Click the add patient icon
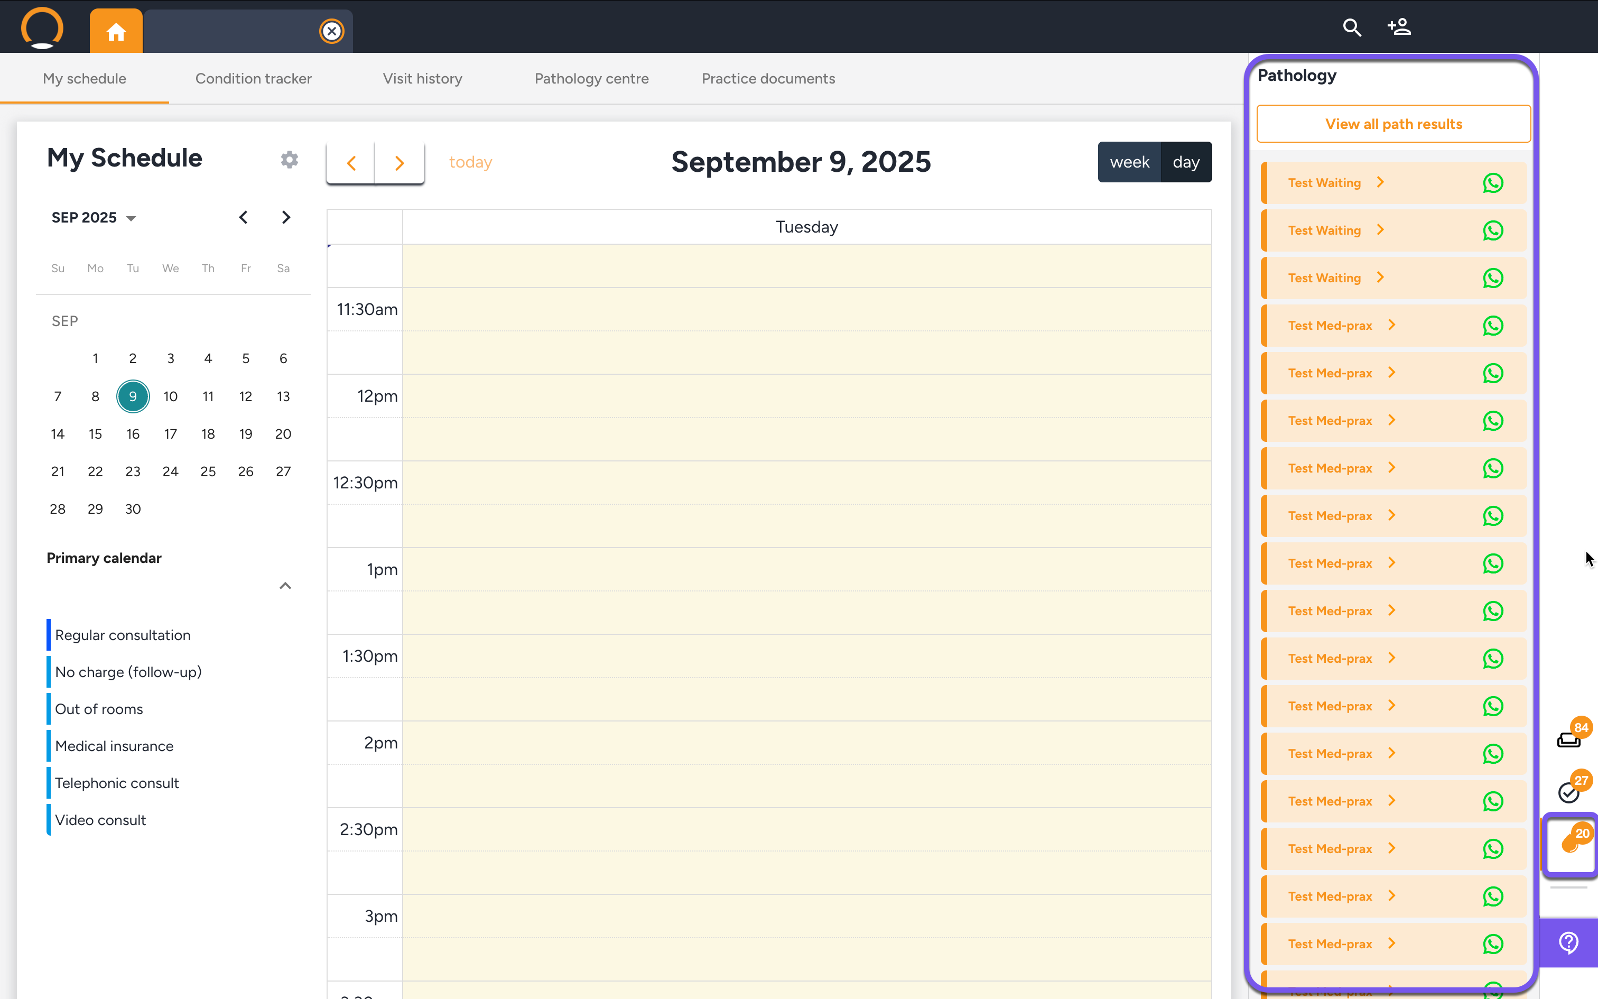The width and height of the screenshot is (1598, 999). pos(1399,27)
